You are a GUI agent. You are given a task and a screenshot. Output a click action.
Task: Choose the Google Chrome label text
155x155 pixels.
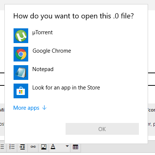tap(52, 51)
